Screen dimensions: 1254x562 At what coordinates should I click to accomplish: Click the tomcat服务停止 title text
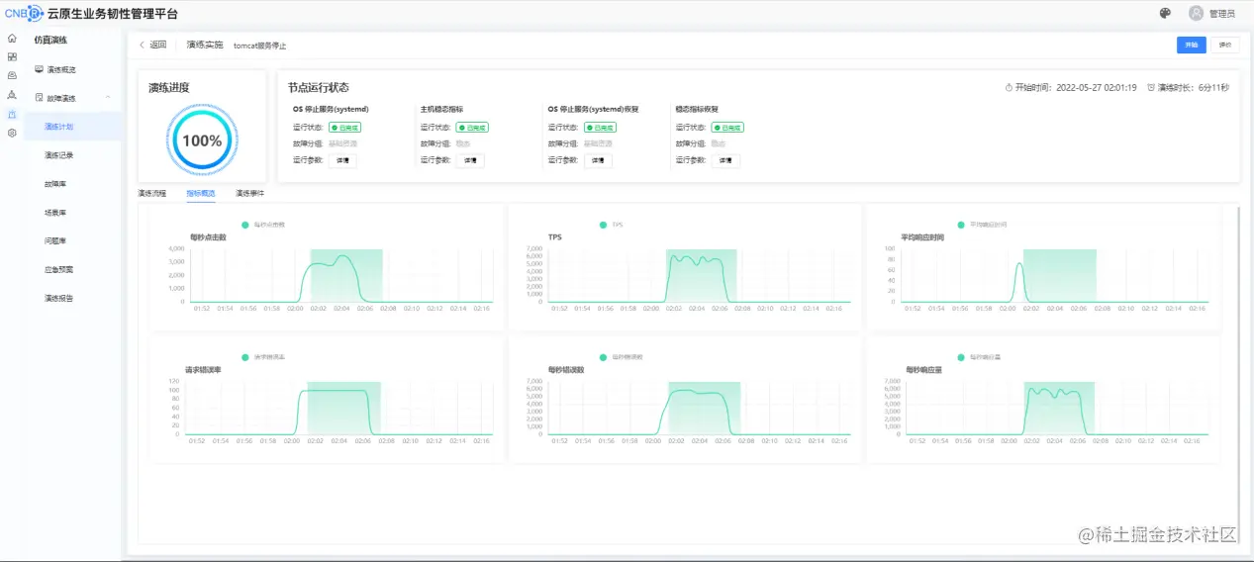259,46
